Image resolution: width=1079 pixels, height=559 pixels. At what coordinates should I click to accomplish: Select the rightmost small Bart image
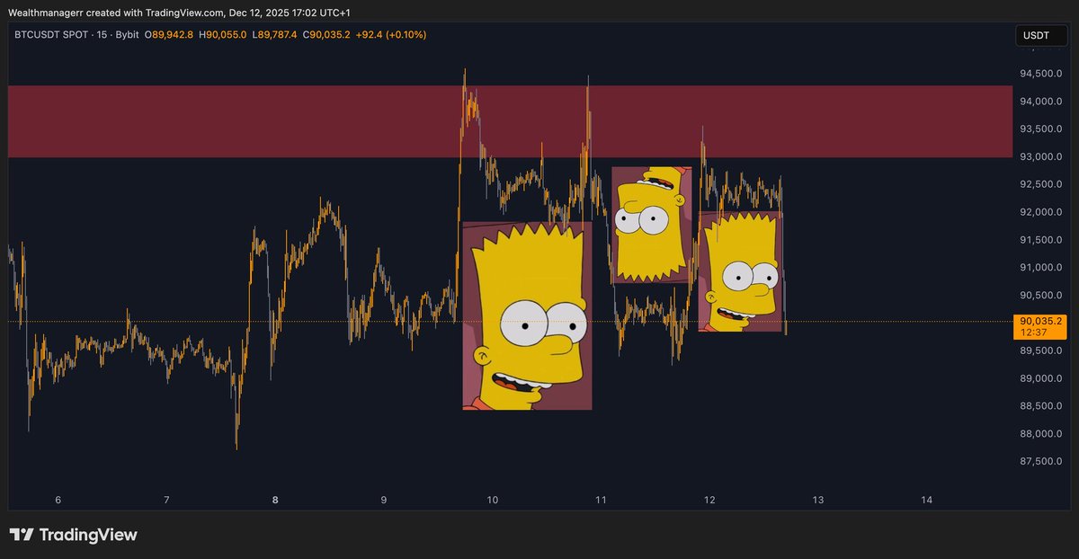click(740, 271)
